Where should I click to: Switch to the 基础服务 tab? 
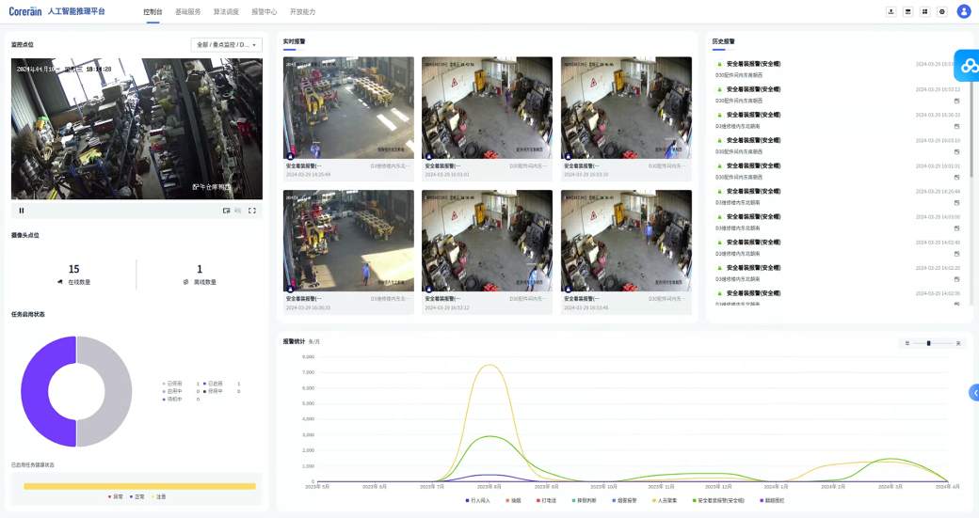(x=188, y=12)
